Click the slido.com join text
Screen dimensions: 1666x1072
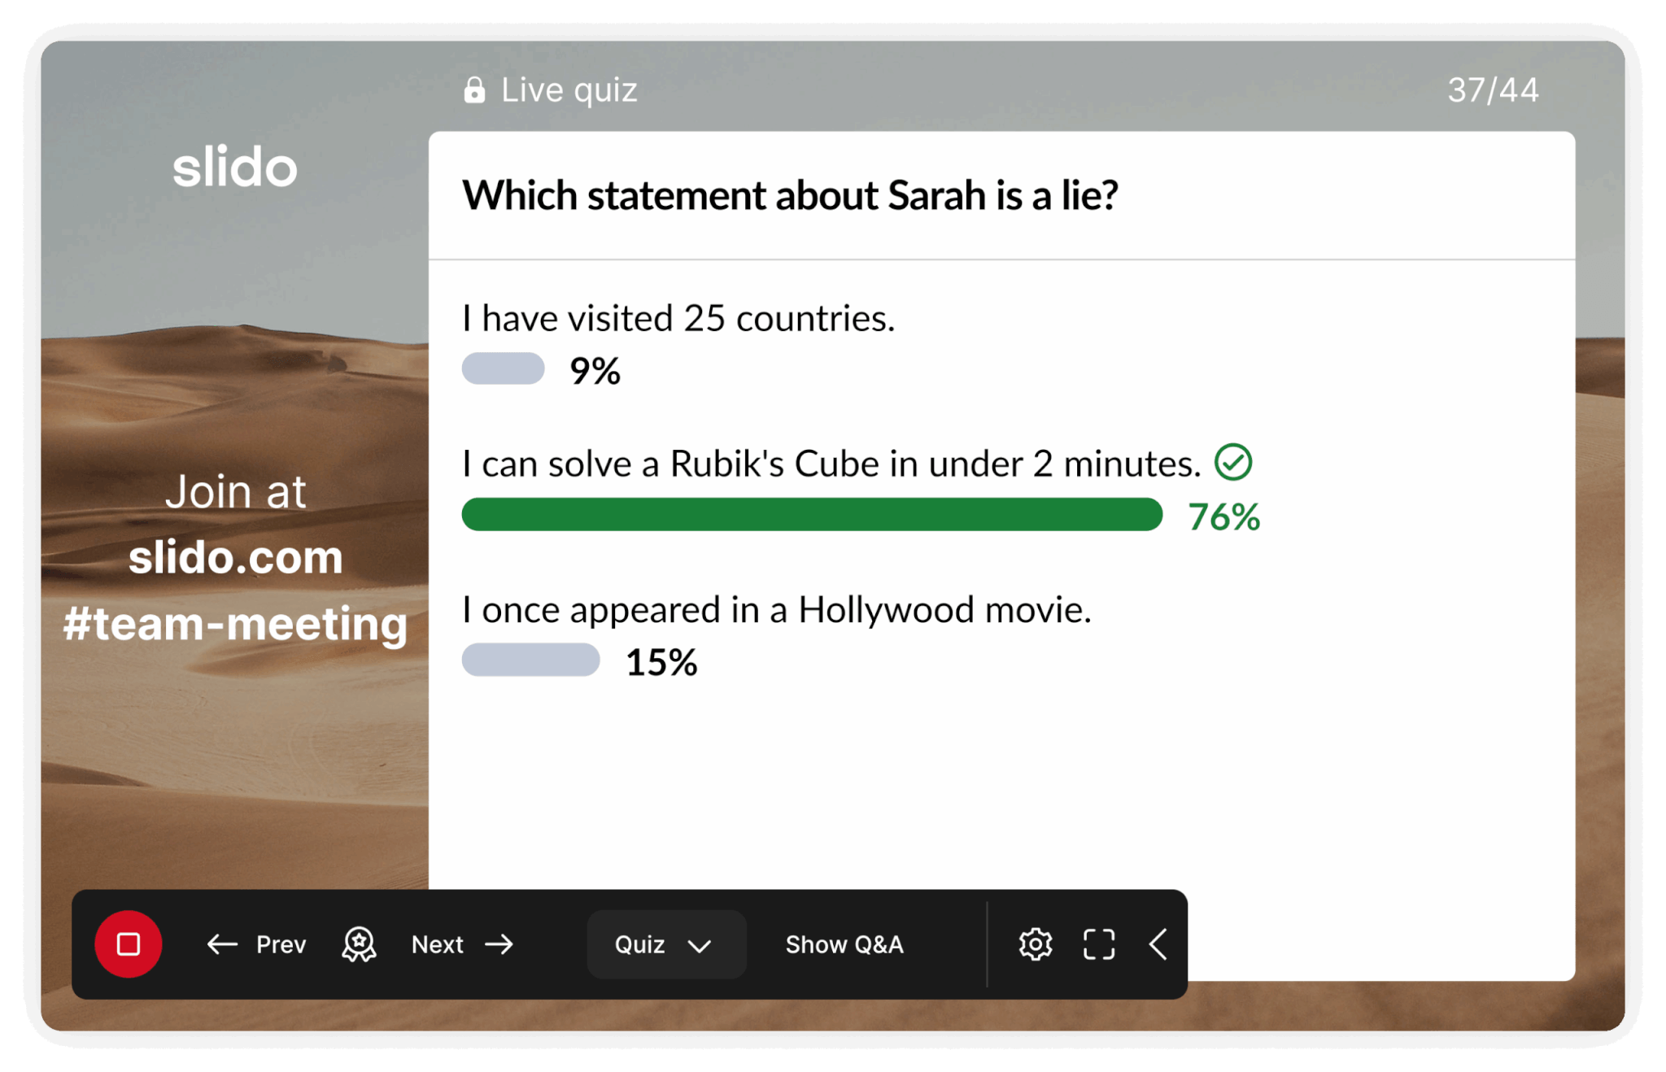(x=236, y=557)
